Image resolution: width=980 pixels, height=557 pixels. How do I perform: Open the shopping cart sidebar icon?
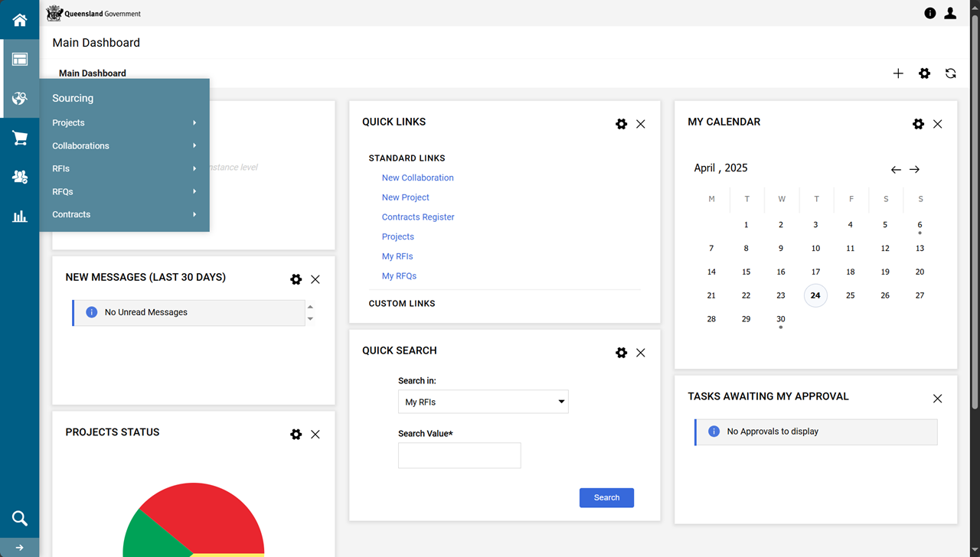pos(19,138)
